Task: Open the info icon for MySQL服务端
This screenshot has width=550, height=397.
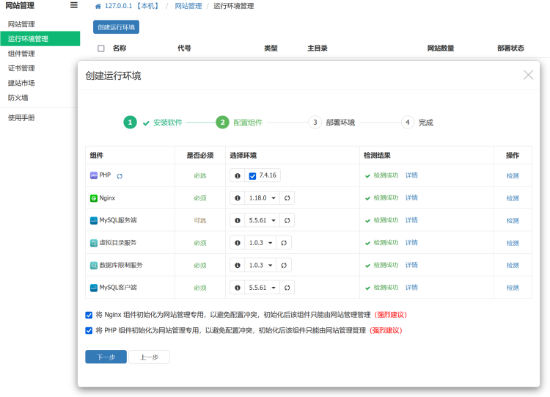Action: point(238,220)
